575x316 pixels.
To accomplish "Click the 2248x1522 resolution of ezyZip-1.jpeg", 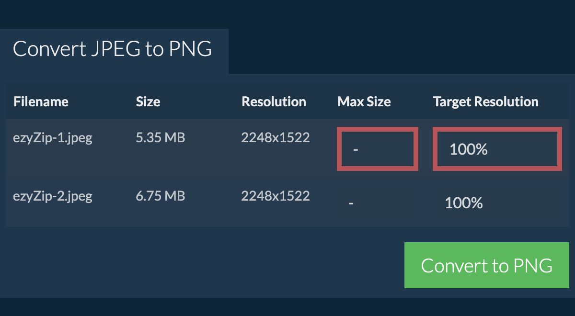I will [x=276, y=137].
